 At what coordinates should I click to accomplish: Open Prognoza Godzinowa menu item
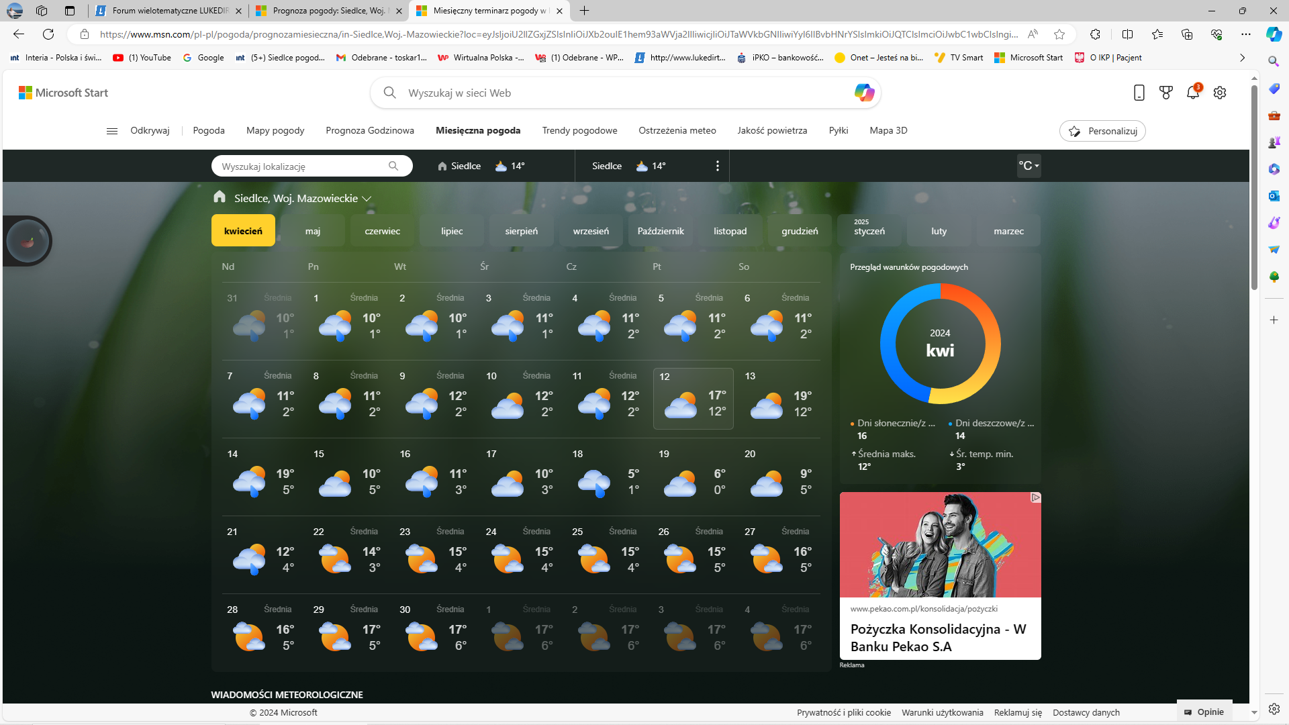tap(370, 131)
